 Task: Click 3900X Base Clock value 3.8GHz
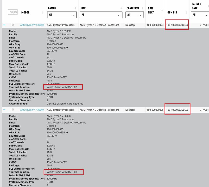click(51, 61)
